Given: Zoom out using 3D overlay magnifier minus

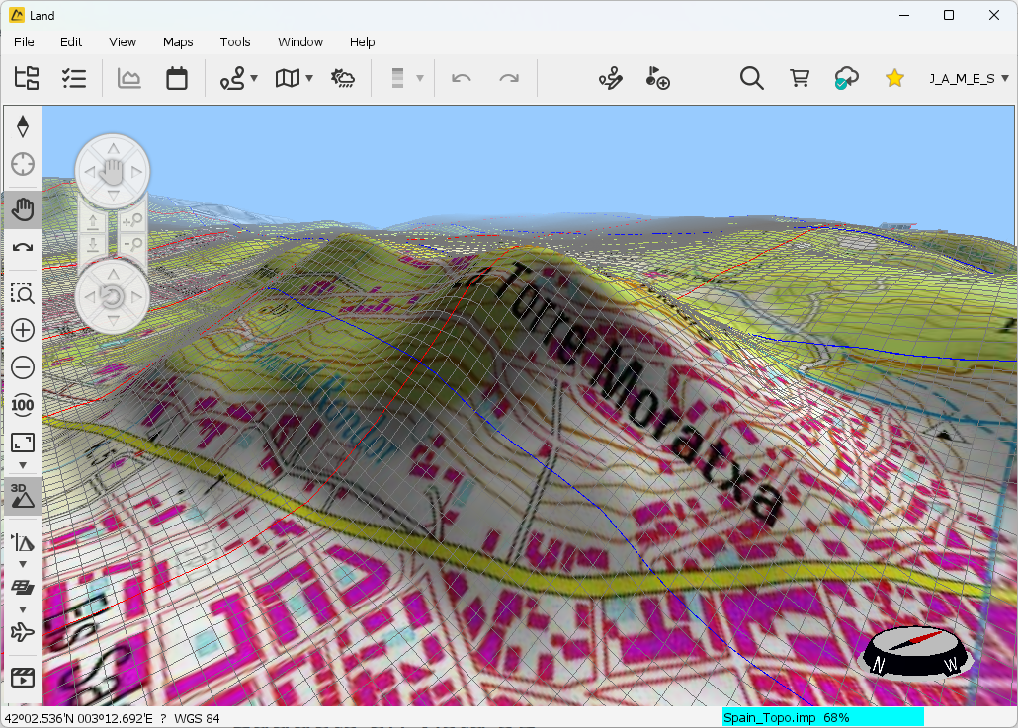Looking at the screenshot, I should pos(133,245).
